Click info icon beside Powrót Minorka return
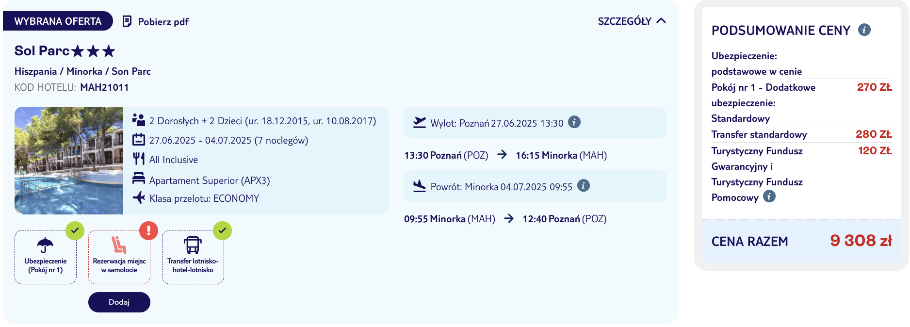 tap(584, 185)
